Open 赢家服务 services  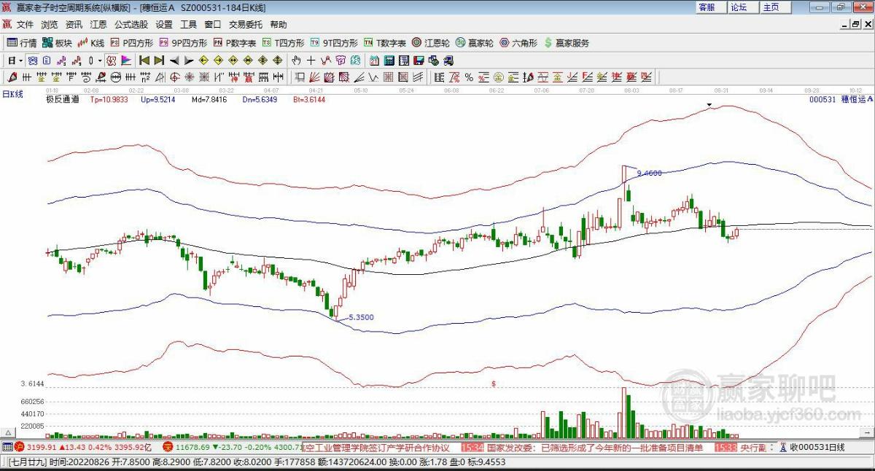567,43
